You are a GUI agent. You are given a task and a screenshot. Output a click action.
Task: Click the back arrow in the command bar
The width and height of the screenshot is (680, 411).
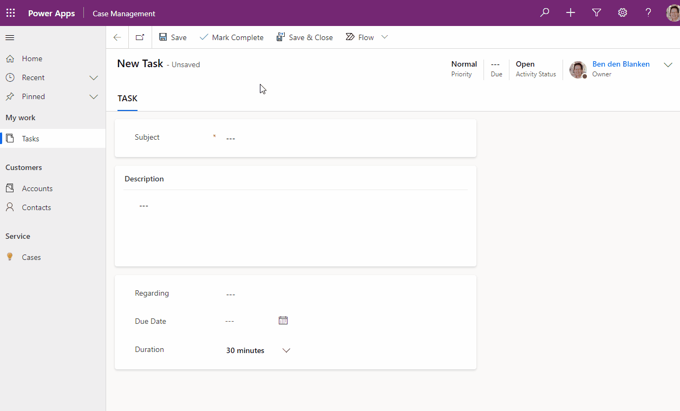pyautogui.click(x=117, y=37)
